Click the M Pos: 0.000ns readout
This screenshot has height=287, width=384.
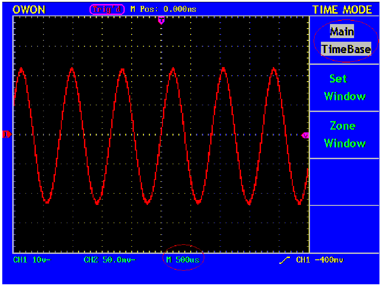tap(163, 10)
